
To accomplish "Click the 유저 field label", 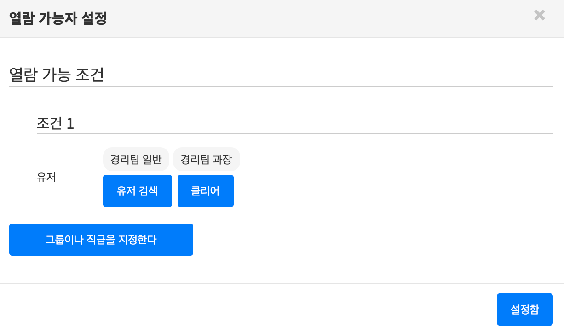I will point(46,178).
